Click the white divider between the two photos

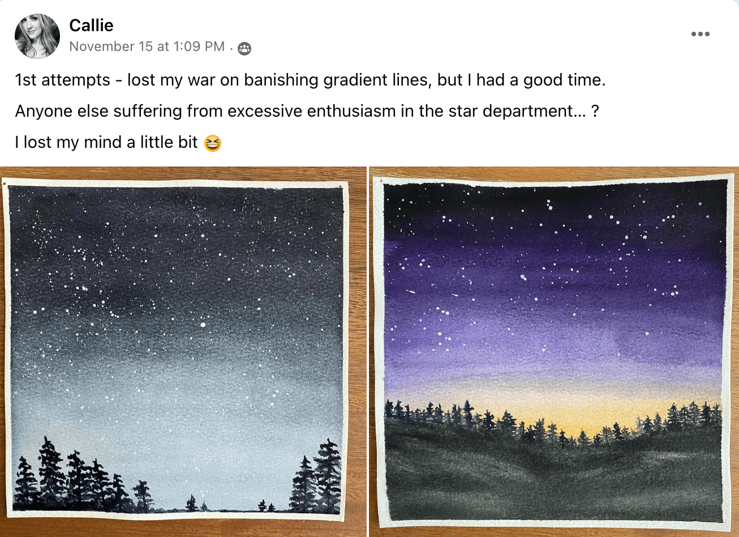click(368, 352)
